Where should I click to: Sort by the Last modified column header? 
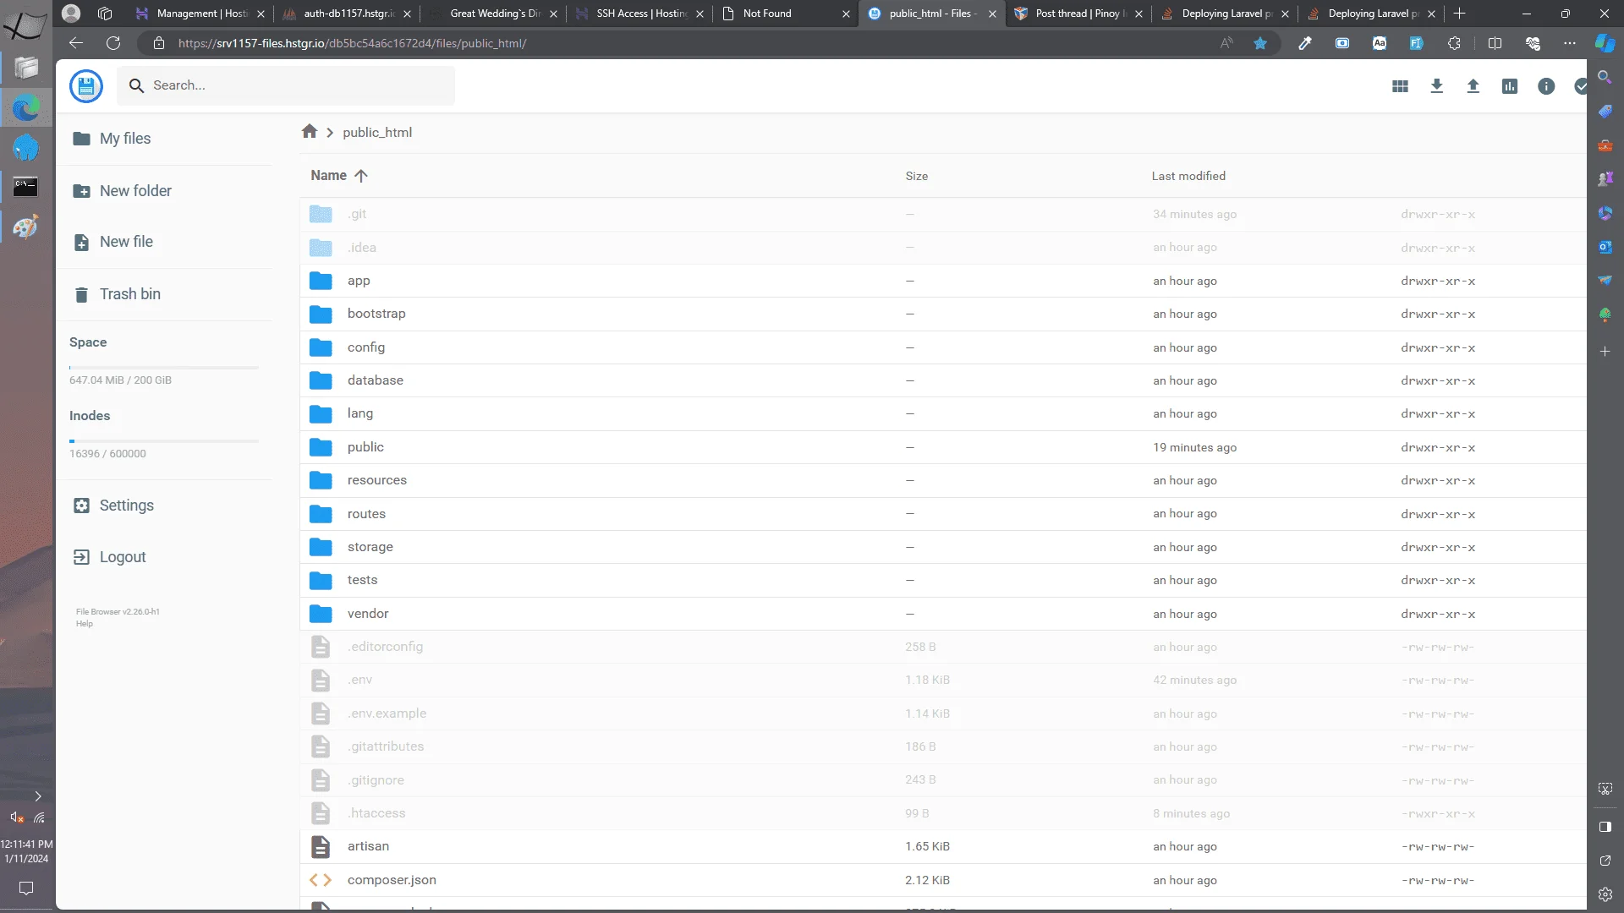1188,176
